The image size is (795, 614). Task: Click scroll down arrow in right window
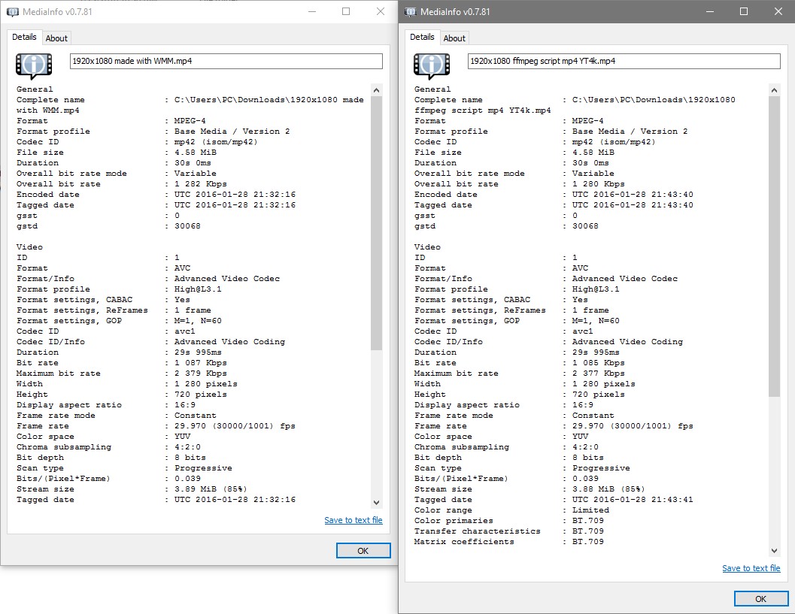tap(774, 551)
